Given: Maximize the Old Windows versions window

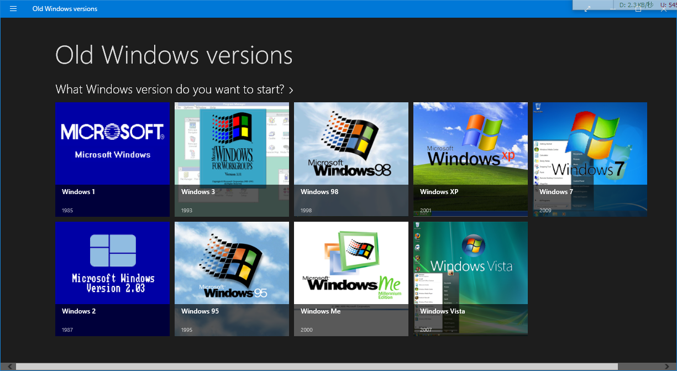Looking at the screenshot, I should coord(638,9).
